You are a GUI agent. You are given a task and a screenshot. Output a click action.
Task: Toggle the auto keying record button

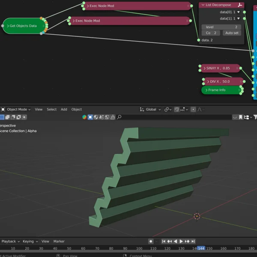point(151,242)
